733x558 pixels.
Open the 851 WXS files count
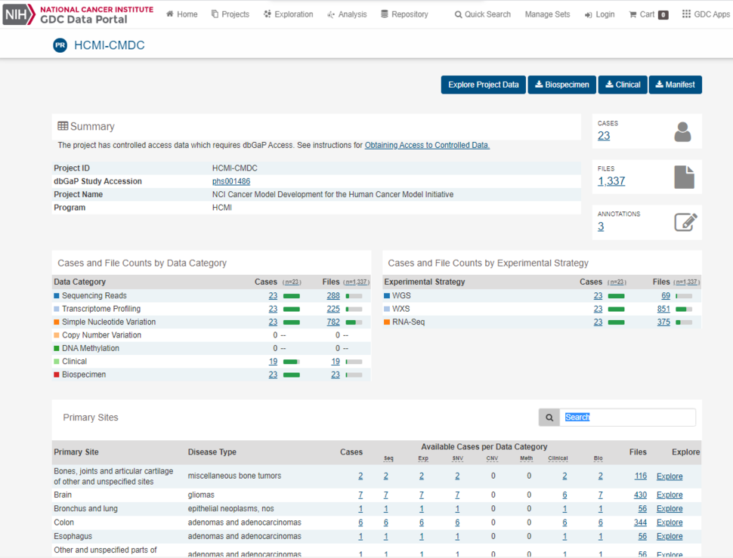(663, 309)
